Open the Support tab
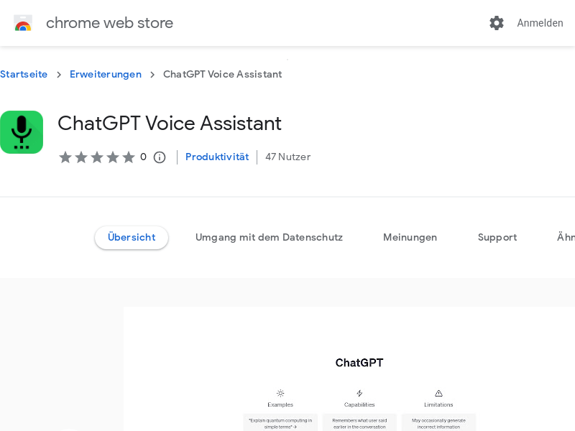This screenshot has width=575, height=431. 497,238
